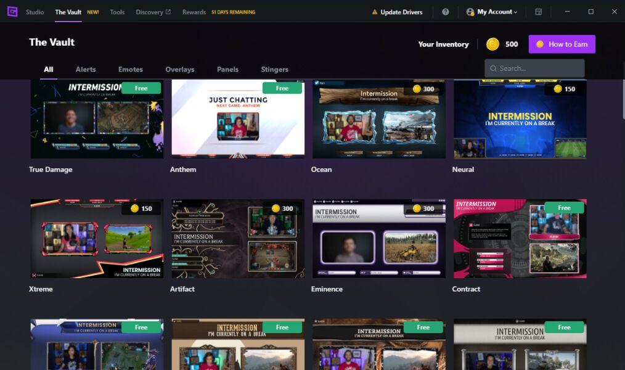Filter by the Emotes category
The height and width of the screenshot is (370, 625).
[130, 69]
